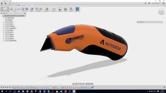Screen dimensions: 166x93
Task: Click the Orbit navigation icon
Action: coord(73,84)
